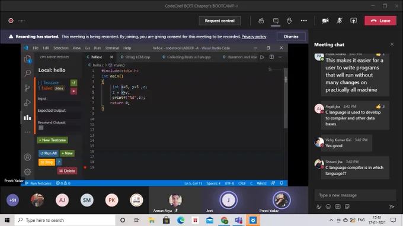Open more actions ellipsis menu
The height and width of the screenshot is (226, 403).
point(304,21)
